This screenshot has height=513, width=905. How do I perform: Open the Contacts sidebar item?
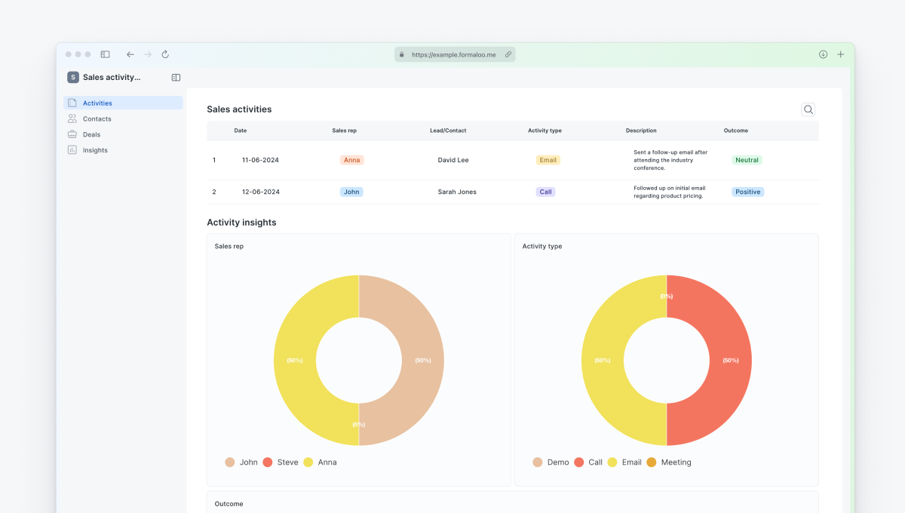tap(123, 118)
